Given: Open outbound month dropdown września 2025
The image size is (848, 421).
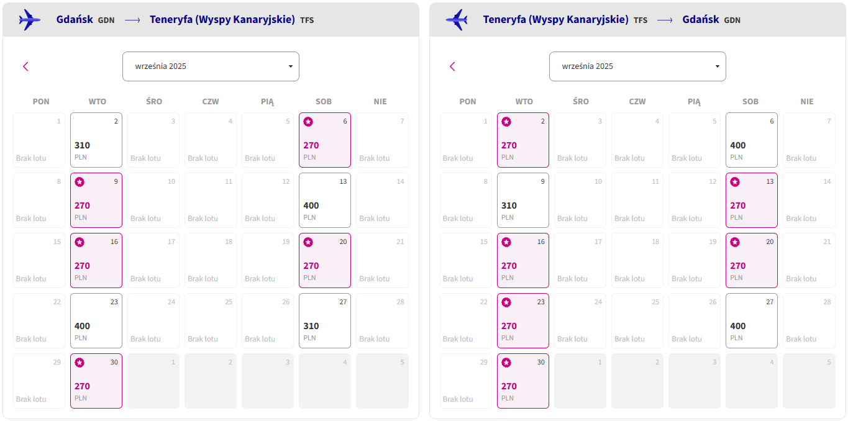Looking at the screenshot, I should [211, 66].
